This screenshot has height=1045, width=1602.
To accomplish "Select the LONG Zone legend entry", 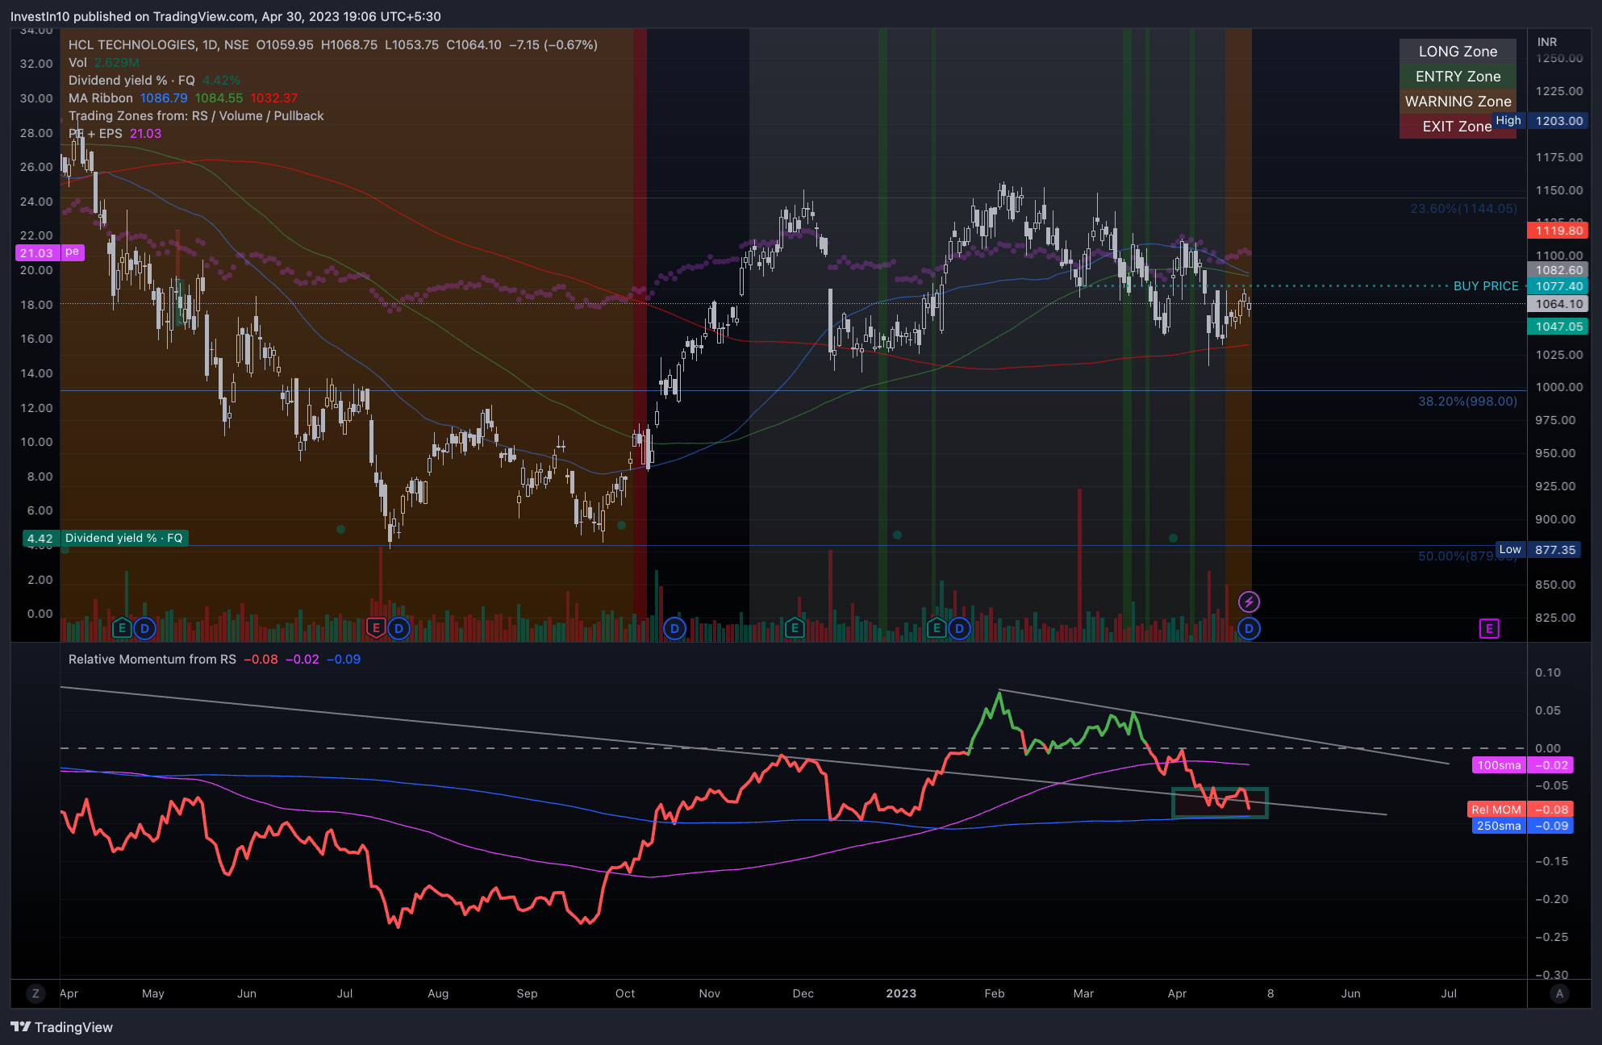I will pos(1458,52).
